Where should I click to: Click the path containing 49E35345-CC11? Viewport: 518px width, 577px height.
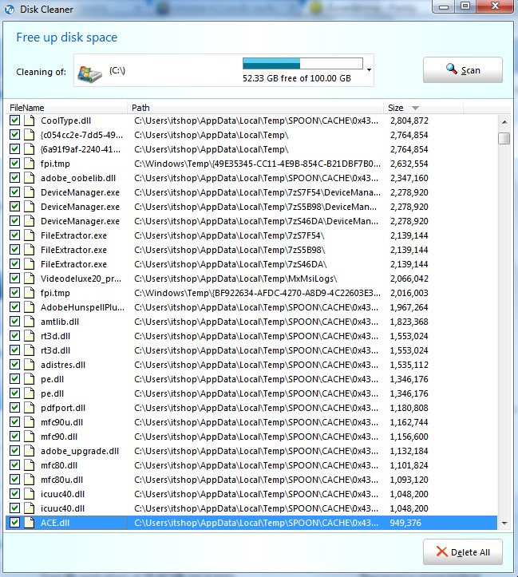tap(257, 164)
